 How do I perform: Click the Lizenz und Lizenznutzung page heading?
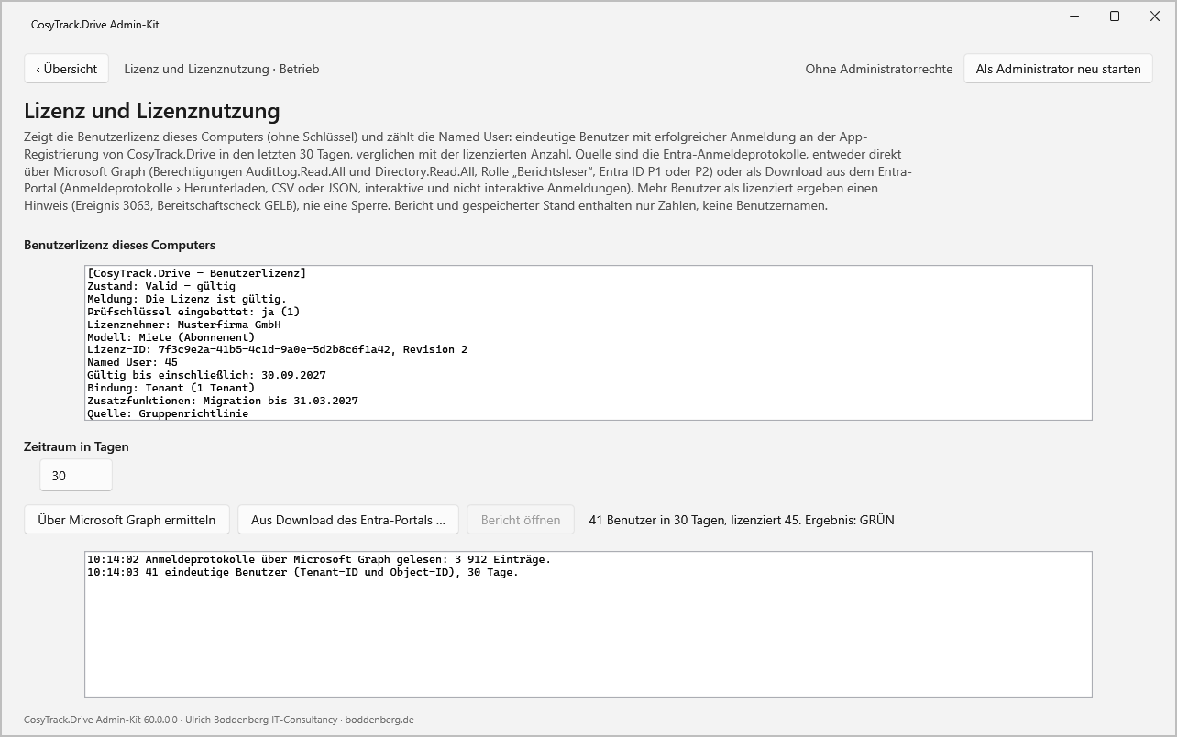point(152,111)
